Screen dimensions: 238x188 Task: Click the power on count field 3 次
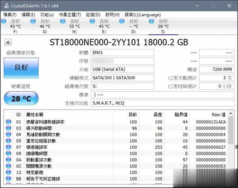coord(217,78)
